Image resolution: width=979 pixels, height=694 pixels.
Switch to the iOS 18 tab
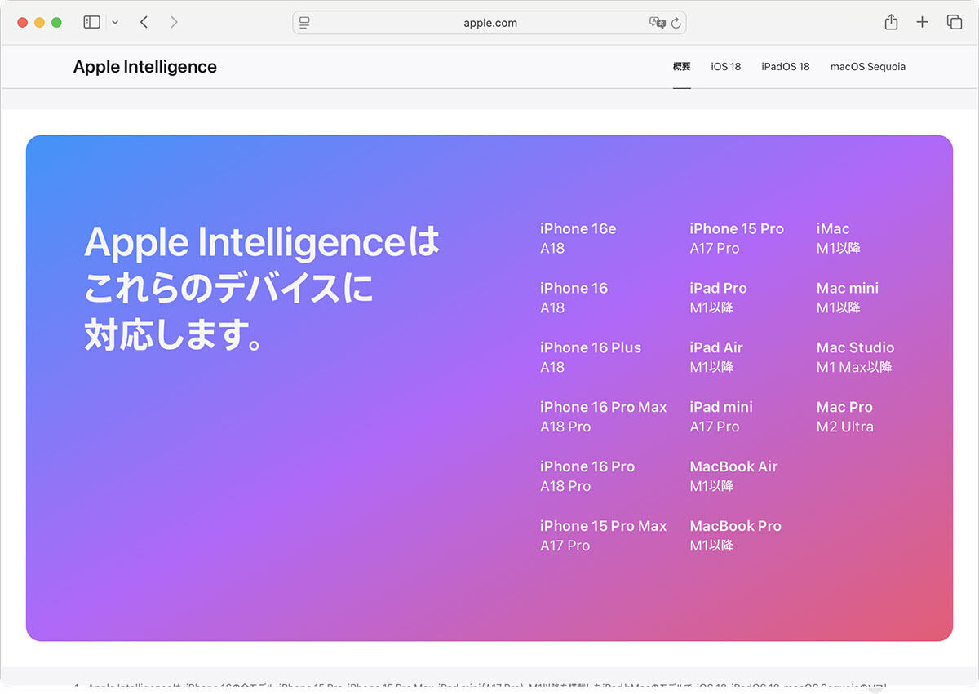(726, 67)
